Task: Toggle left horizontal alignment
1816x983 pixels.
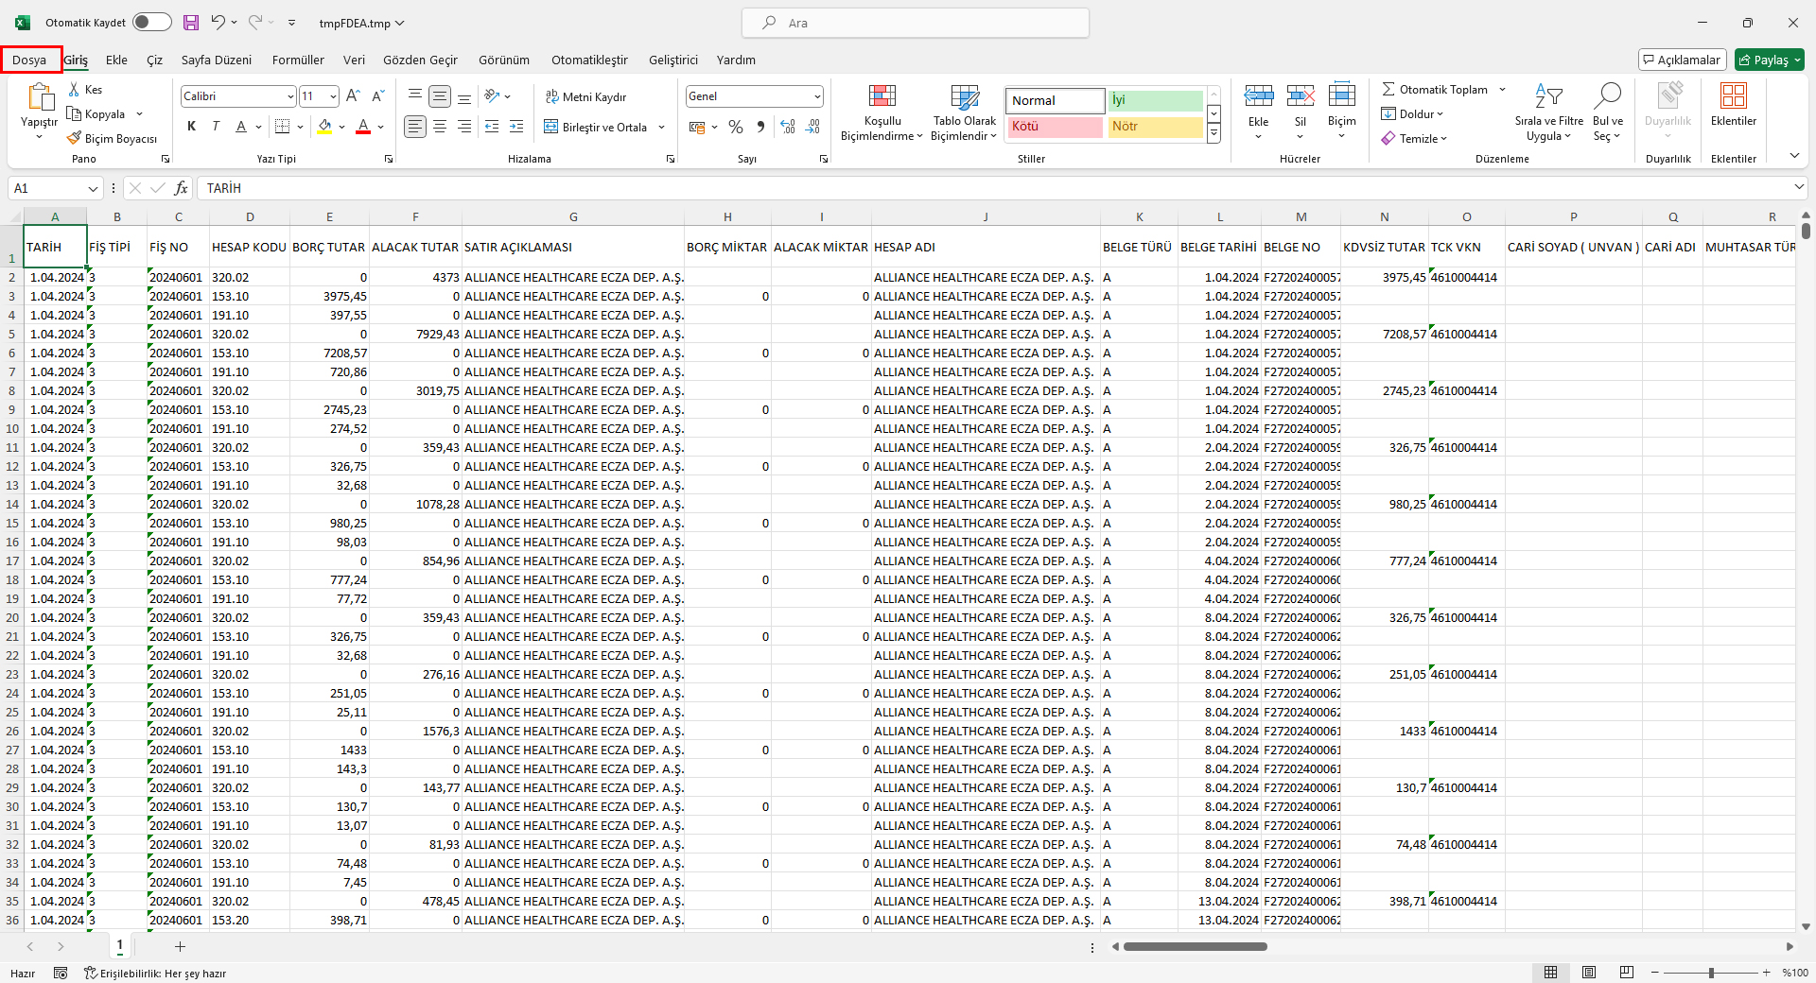Action: 414,127
